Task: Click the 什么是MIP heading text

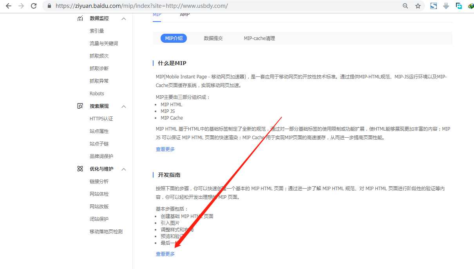Action: click(172, 63)
